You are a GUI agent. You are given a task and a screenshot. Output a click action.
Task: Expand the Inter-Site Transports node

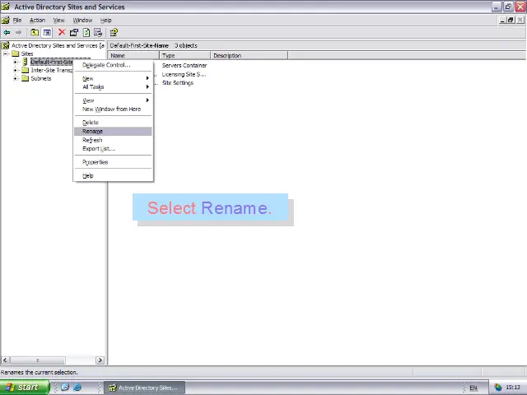[x=15, y=70]
